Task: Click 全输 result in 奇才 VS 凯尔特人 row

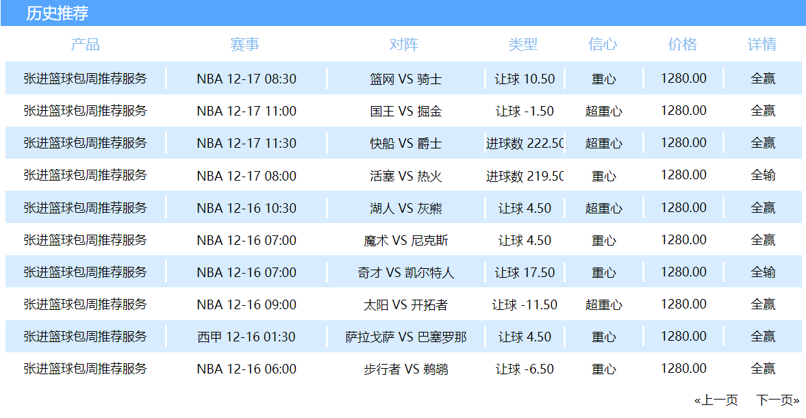Action: click(763, 272)
